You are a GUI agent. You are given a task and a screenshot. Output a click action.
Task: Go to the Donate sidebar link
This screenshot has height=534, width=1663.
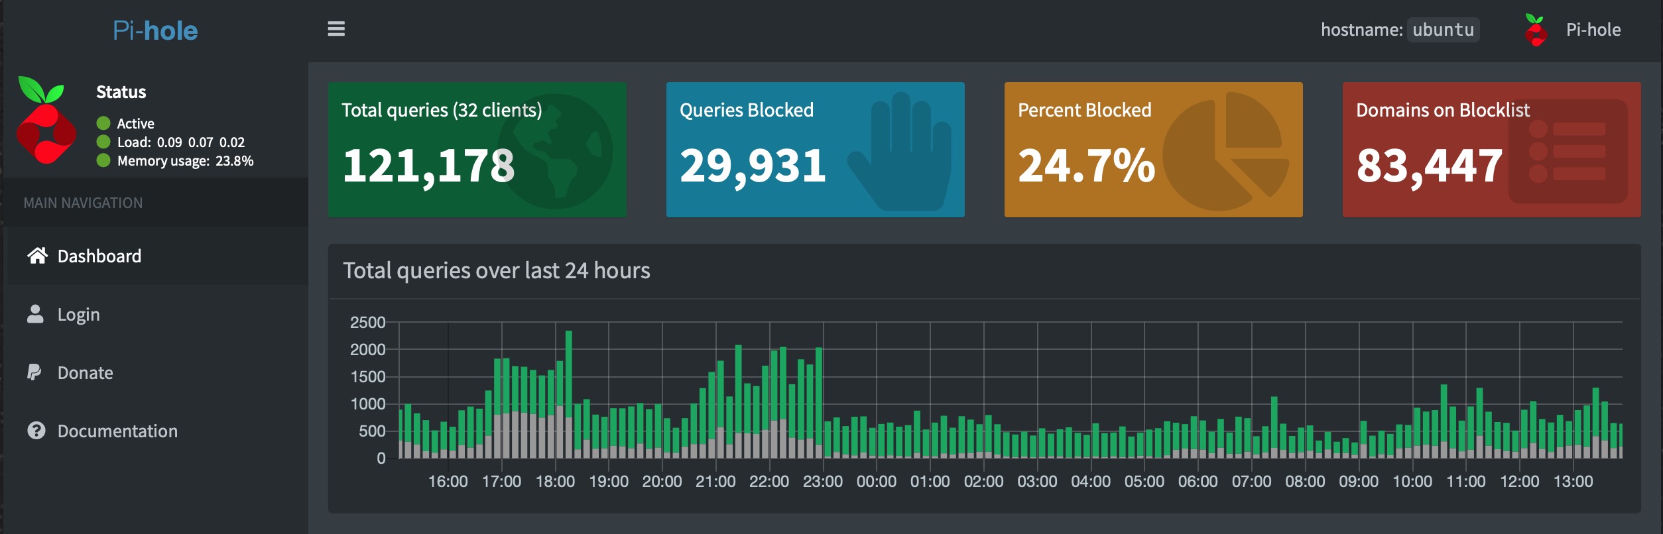point(85,373)
